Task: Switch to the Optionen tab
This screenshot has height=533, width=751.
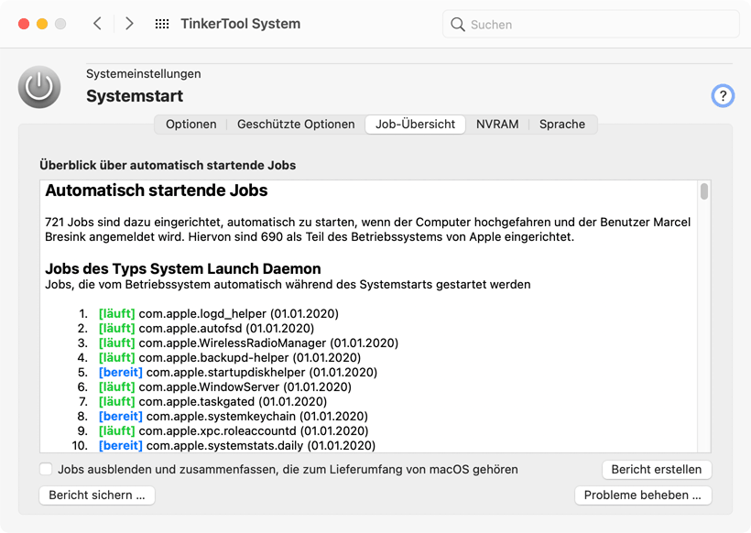Action: (190, 125)
